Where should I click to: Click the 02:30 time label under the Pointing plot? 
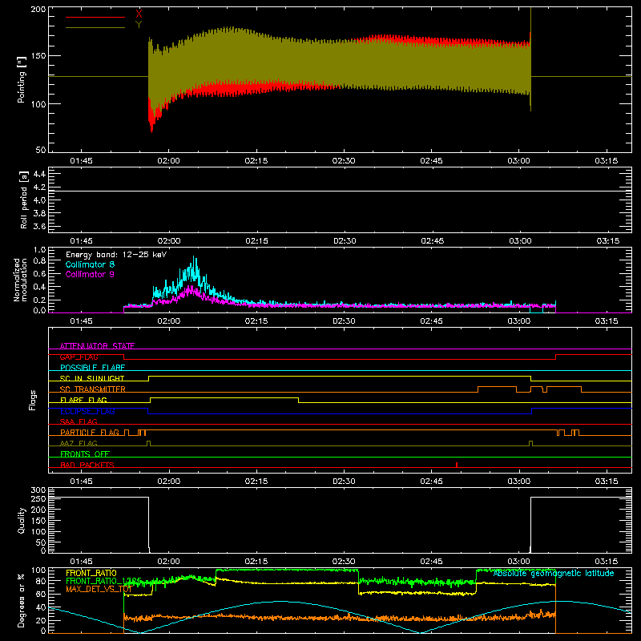344,161
